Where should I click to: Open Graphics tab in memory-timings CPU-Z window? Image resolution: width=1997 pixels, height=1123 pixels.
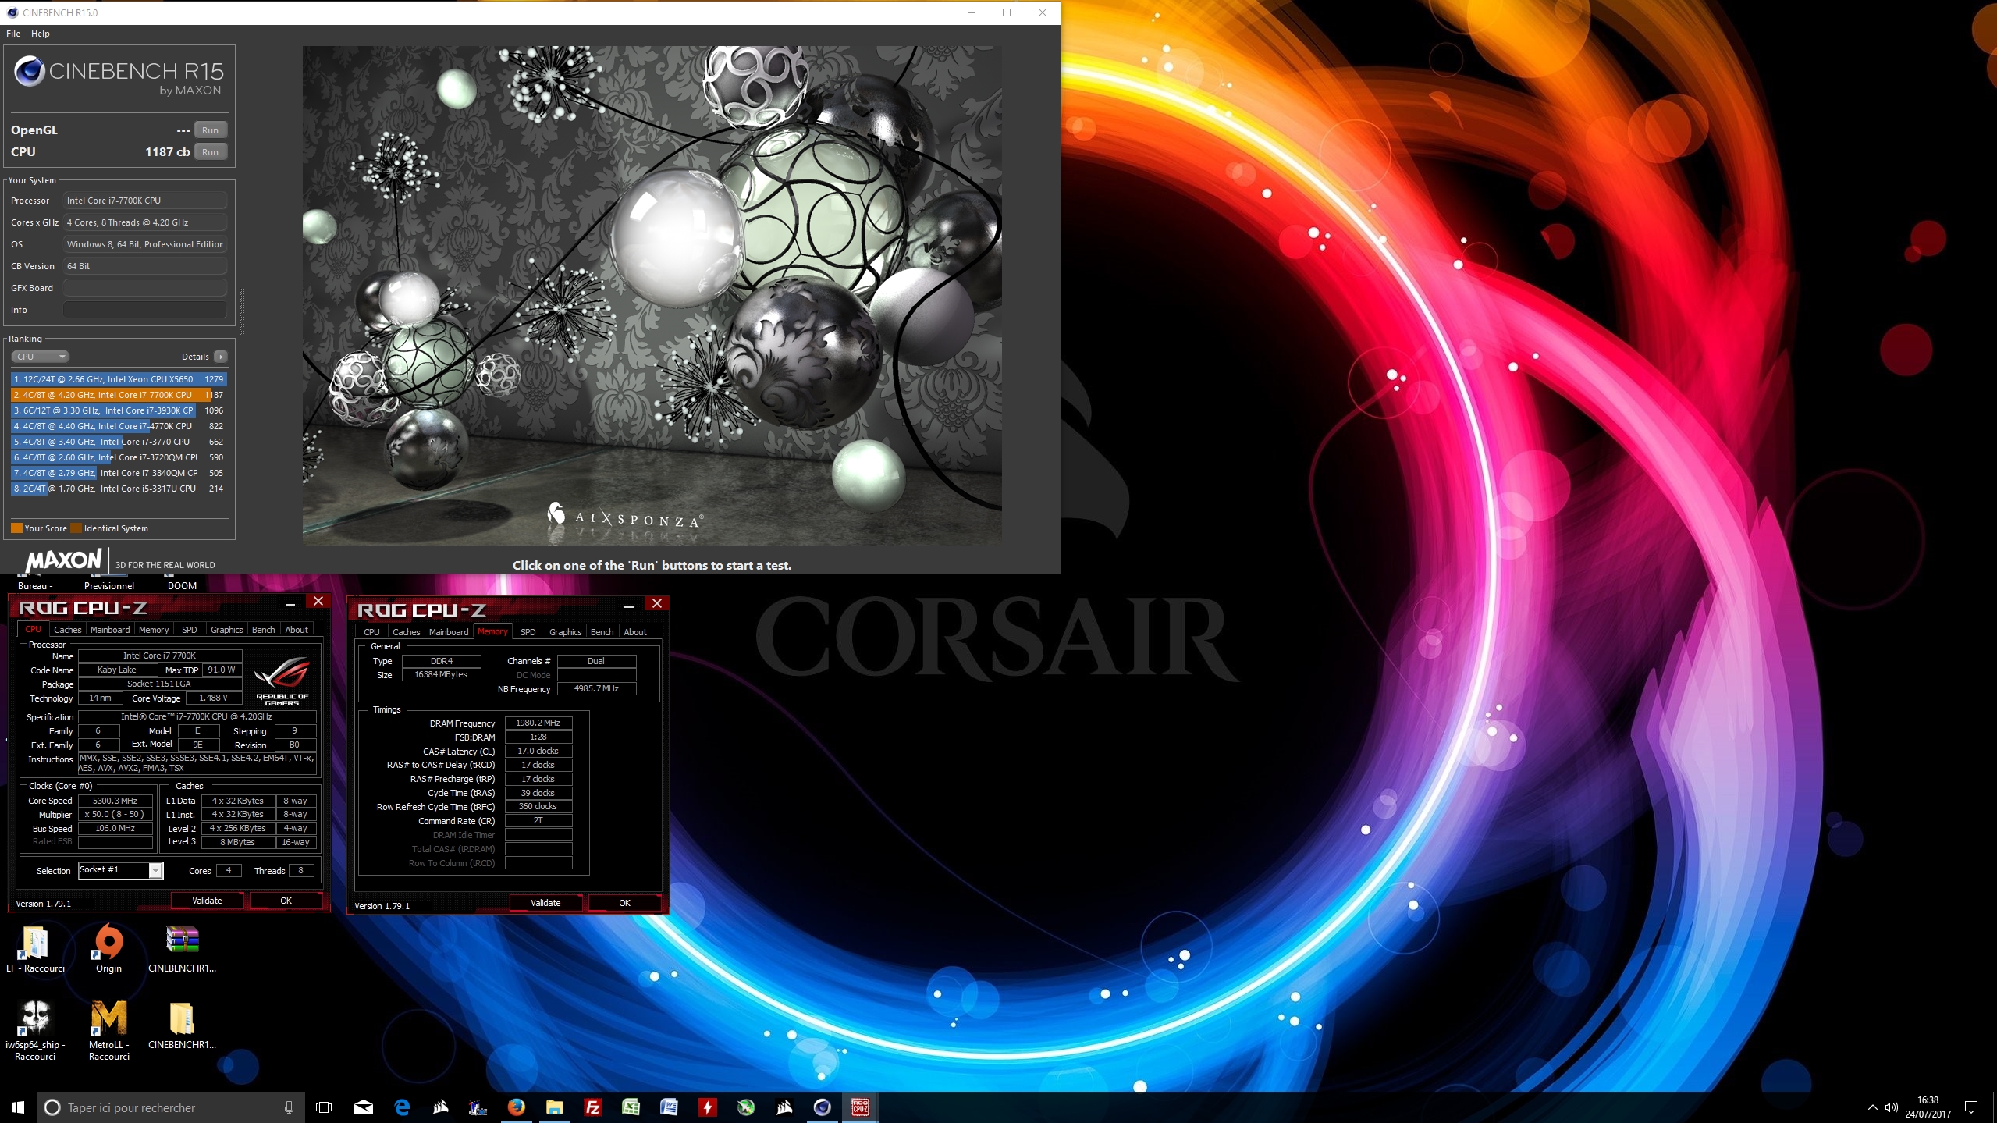[565, 632]
